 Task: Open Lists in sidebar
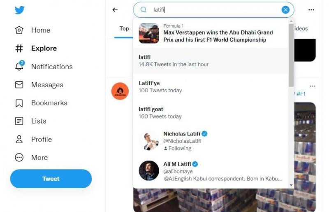point(39,121)
